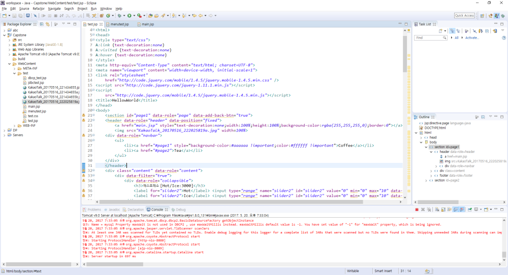Toggle the Categorized view in Task List toolbar
Viewport: 508px width, 275px height.
tap(452, 31)
